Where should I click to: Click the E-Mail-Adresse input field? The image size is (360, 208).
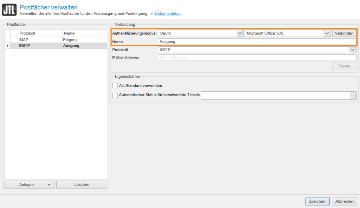click(x=257, y=58)
